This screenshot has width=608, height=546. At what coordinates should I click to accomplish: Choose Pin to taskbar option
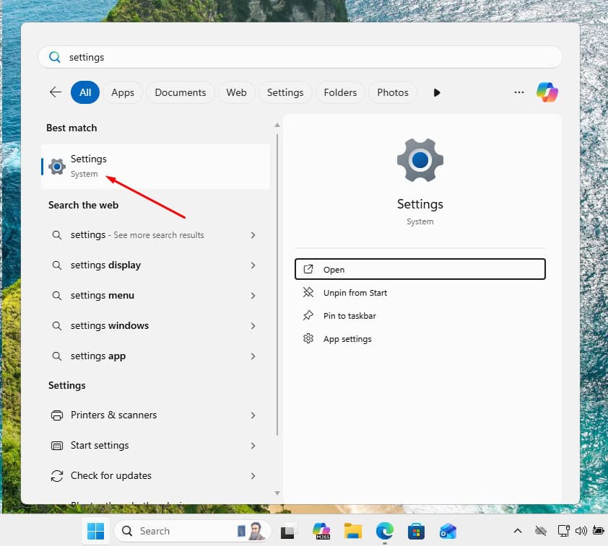[x=349, y=316]
